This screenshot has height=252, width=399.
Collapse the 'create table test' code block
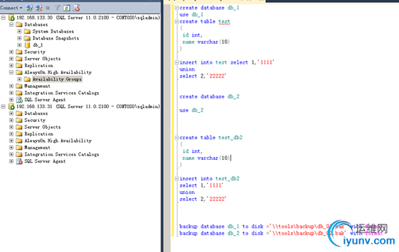(177, 21)
